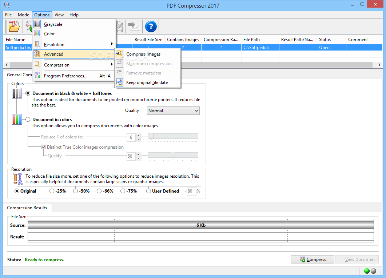Select the -25% resolution option
386x278 pixels.
coord(52,191)
